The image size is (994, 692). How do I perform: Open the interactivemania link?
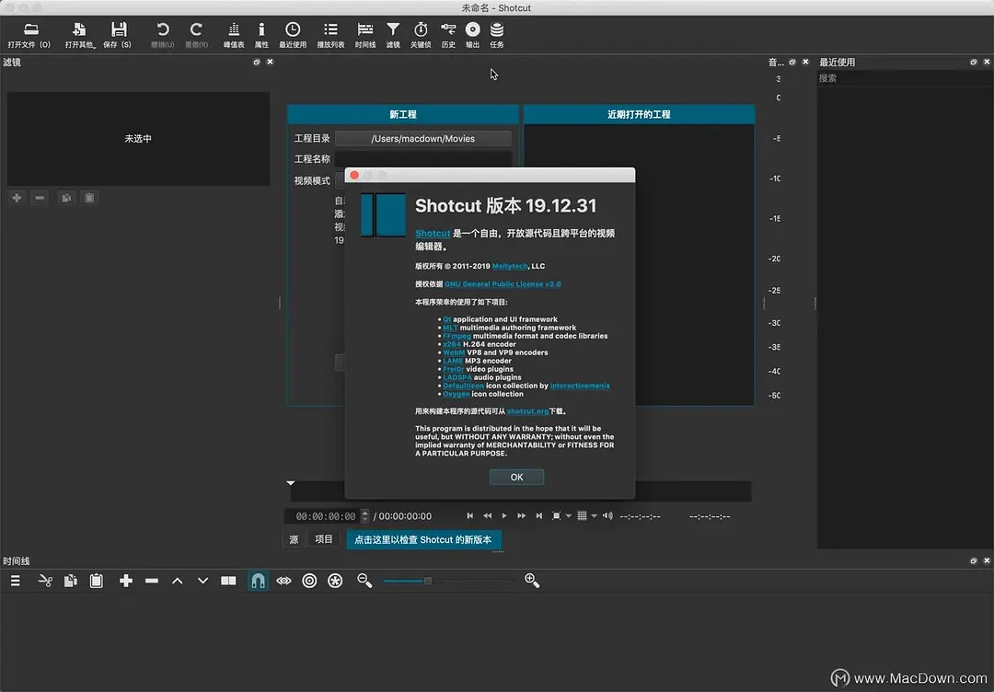pos(580,386)
